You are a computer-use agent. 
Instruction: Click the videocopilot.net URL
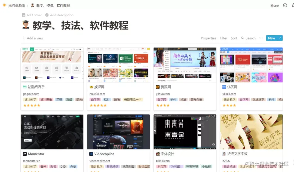(100, 161)
